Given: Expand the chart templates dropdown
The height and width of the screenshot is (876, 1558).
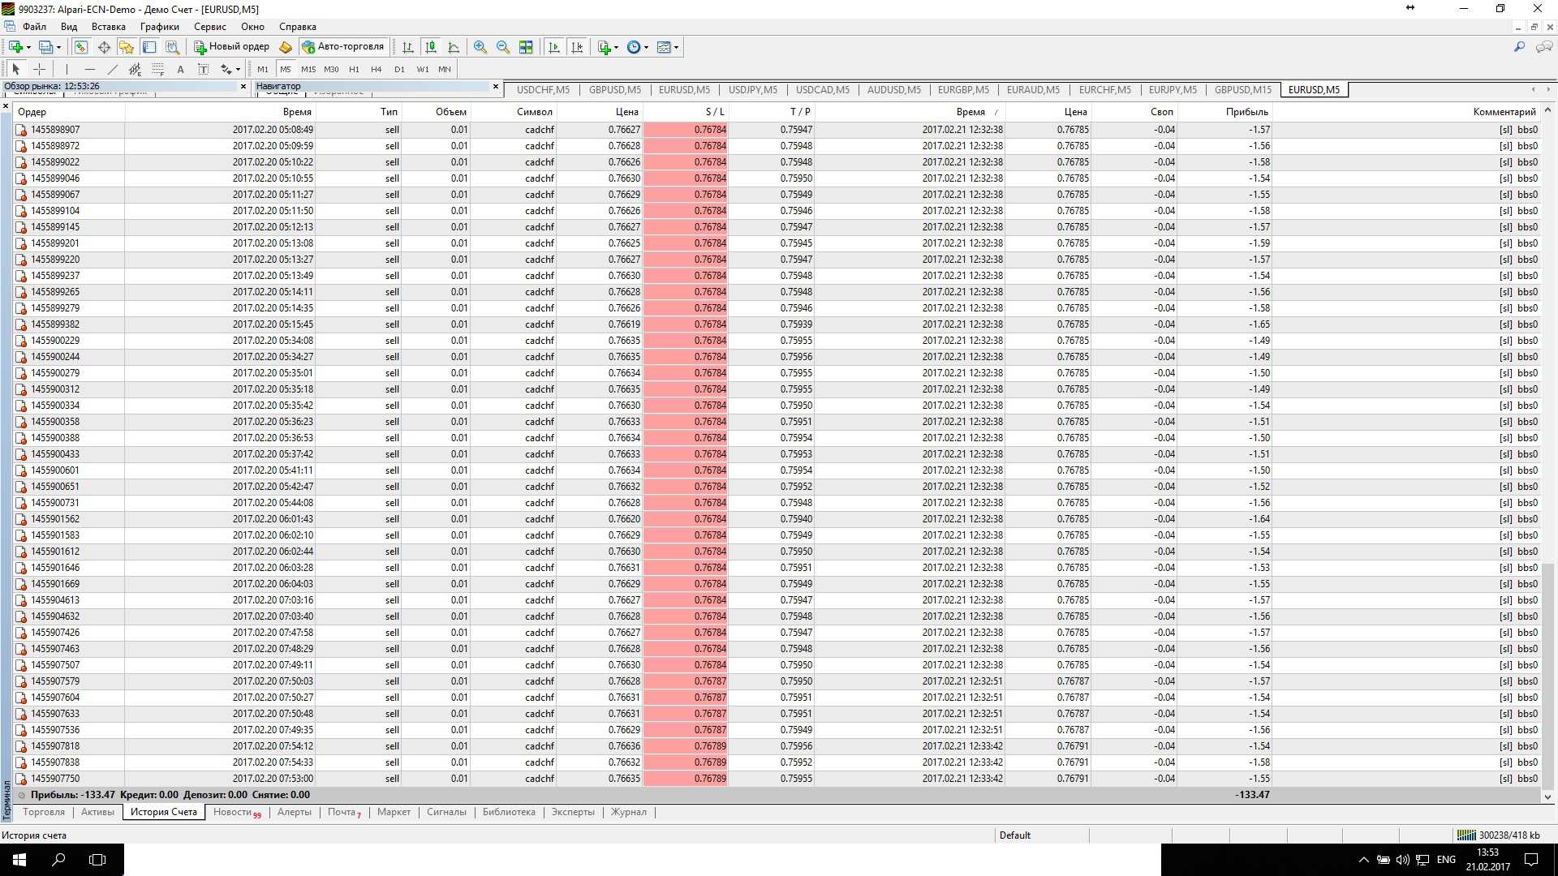Looking at the screenshot, I should tap(676, 47).
